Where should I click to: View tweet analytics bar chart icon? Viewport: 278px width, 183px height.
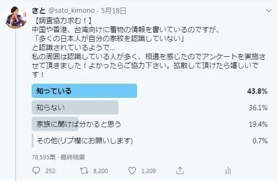coord(228,171)
